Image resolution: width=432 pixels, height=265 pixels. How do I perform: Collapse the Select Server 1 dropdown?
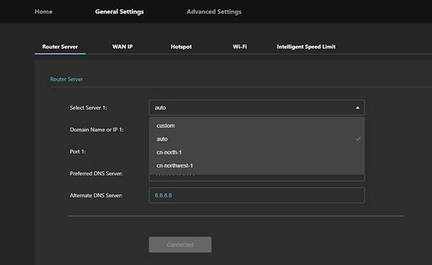point(256,107)
